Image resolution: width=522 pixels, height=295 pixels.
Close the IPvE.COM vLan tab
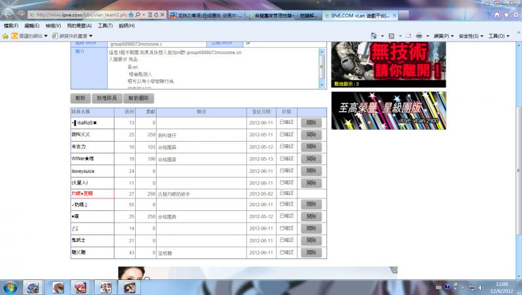(x=395, y=15)
